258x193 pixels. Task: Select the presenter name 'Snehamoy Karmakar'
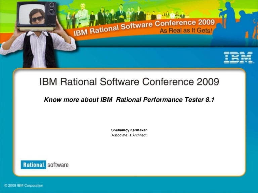(129, 130)
